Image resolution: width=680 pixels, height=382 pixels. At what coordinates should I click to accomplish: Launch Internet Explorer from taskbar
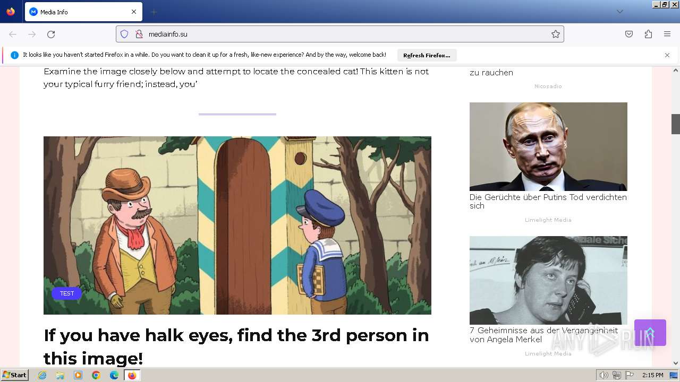(x=42, y=375)
